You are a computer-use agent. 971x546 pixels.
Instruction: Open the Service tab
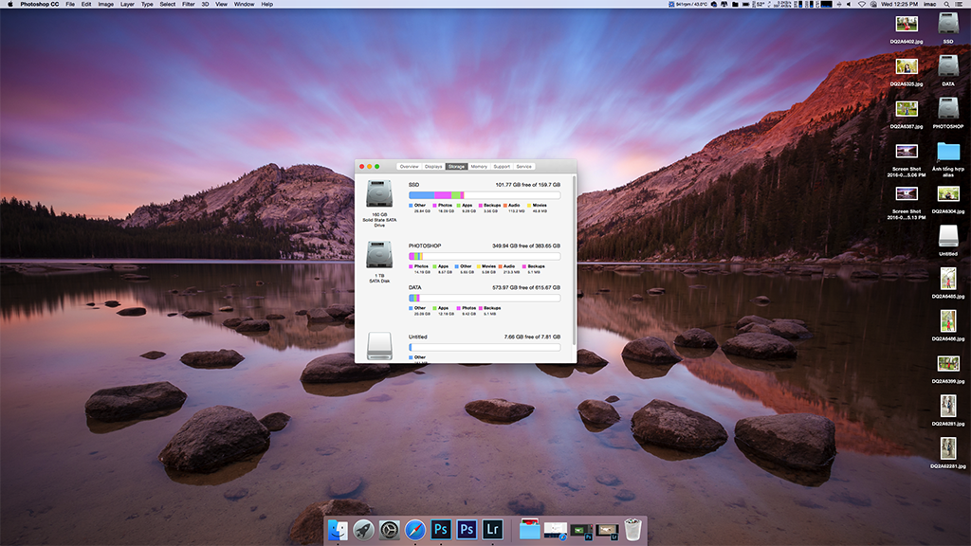[x=523, y=166]
